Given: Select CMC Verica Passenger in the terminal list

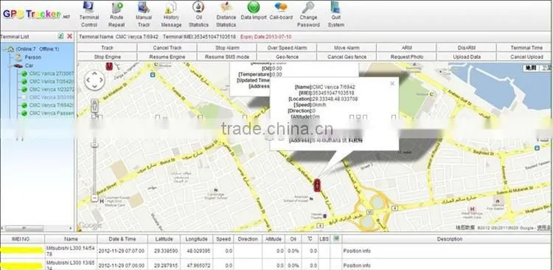Looking at the screenshot, I should pyautogui.click(x=52, y=113).
